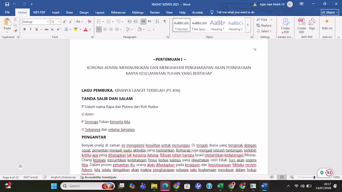Screen dimensions: 342x192
Task: Toggle Bold formatting
Action: point(25,29)
